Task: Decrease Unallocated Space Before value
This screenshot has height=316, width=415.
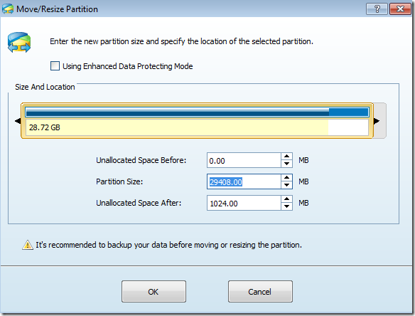Action: tap(286, 164)
